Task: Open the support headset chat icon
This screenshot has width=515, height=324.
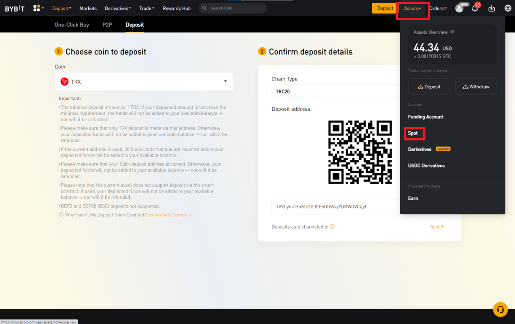Action: point(500,309)
